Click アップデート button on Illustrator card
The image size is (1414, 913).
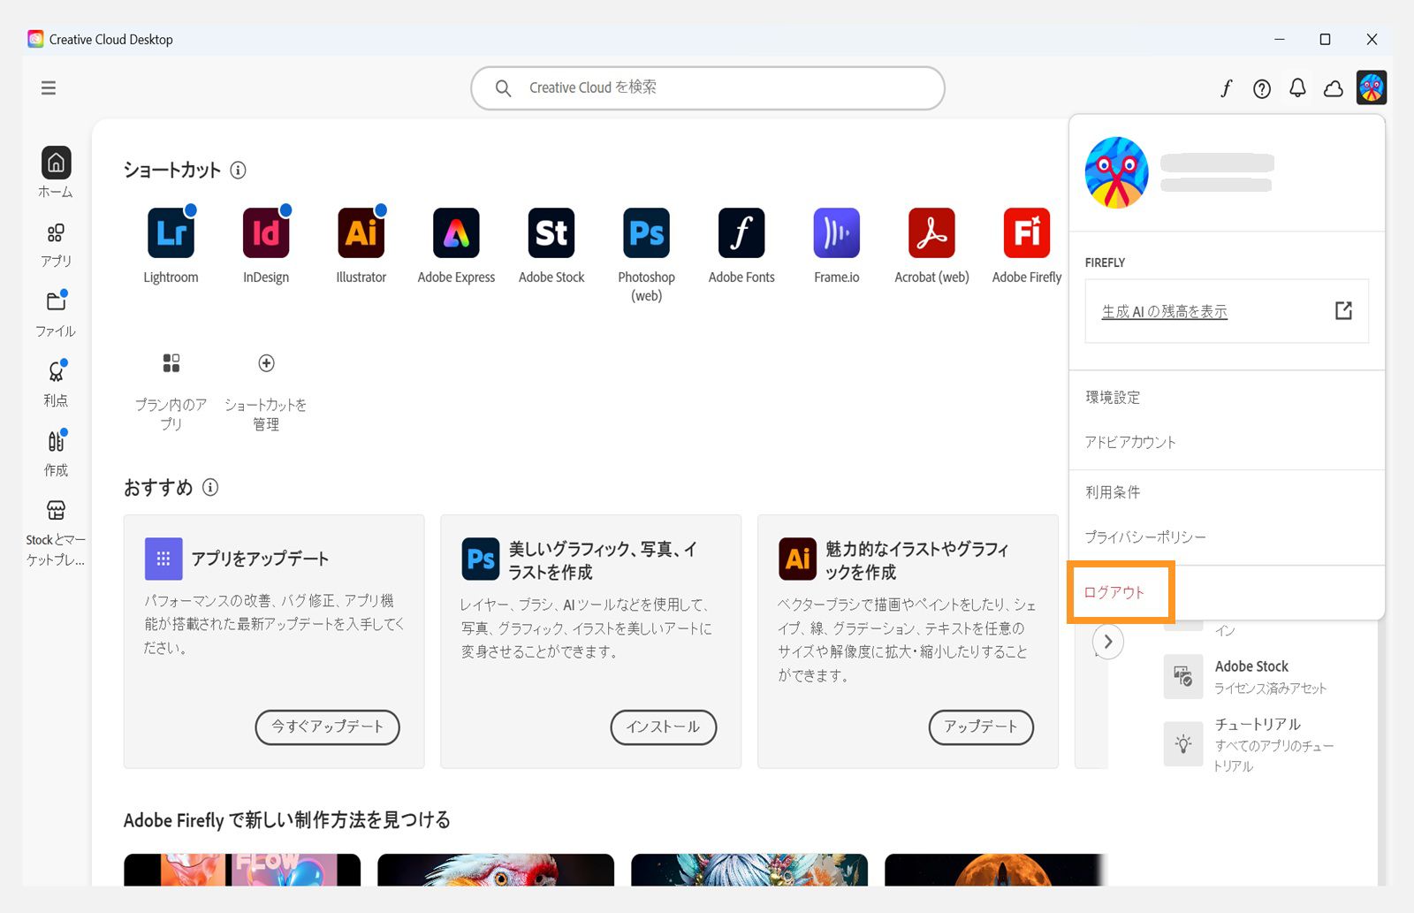click(981, 727)
